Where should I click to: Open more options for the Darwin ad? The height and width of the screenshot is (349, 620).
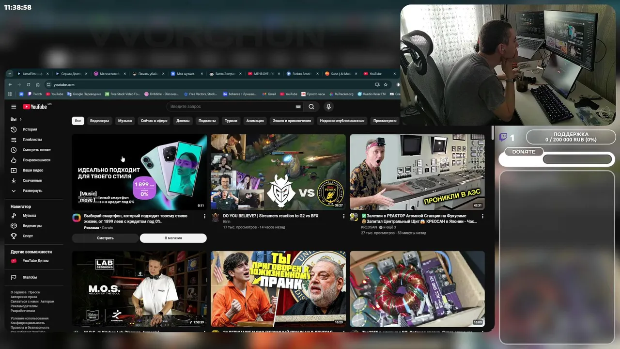(204, 216)
